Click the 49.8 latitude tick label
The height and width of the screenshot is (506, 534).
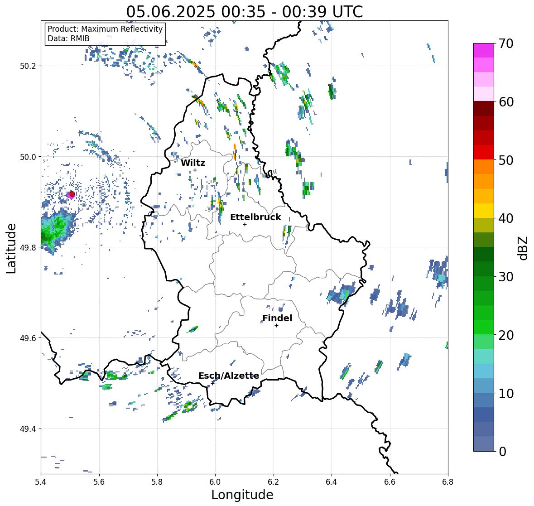28,247
